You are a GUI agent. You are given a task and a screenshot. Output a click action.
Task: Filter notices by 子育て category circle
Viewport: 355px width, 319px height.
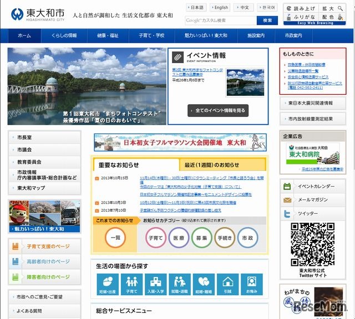pyautogui.click(x=155, y=238)
